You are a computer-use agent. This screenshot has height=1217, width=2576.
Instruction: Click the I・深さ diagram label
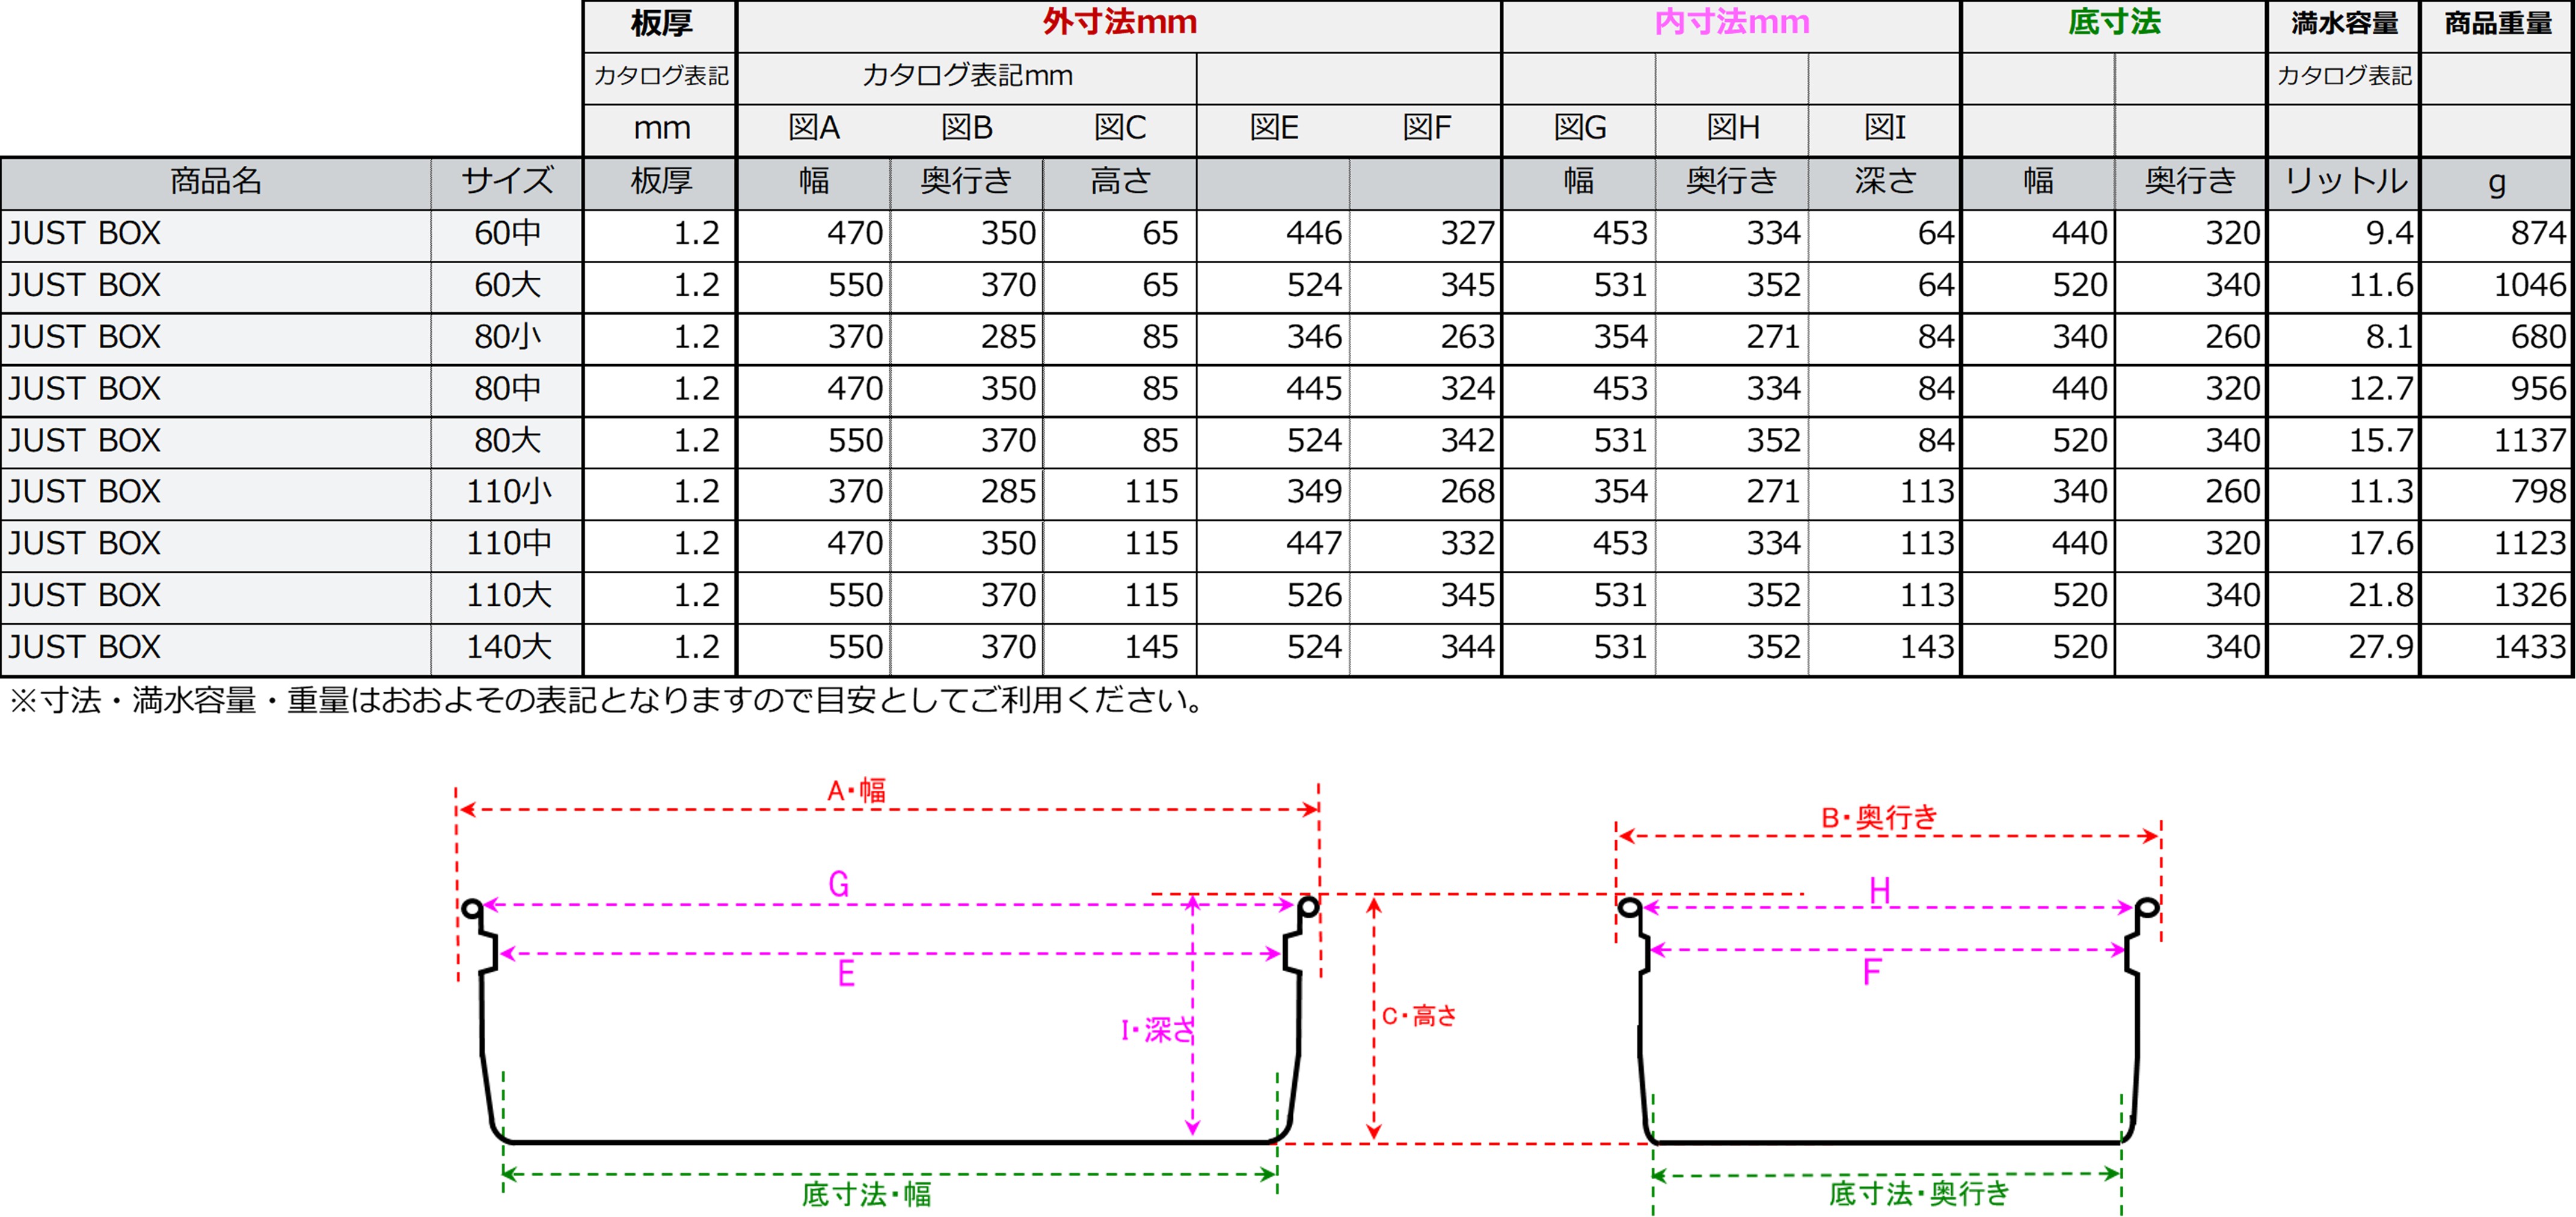click(x=1157, y=1030)
